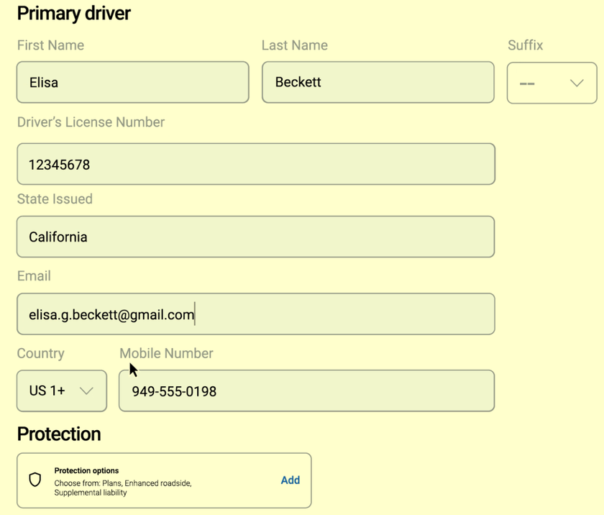The image size is (604, 515).
Task: Click the Mobile Number label
Action: point(166,353)
